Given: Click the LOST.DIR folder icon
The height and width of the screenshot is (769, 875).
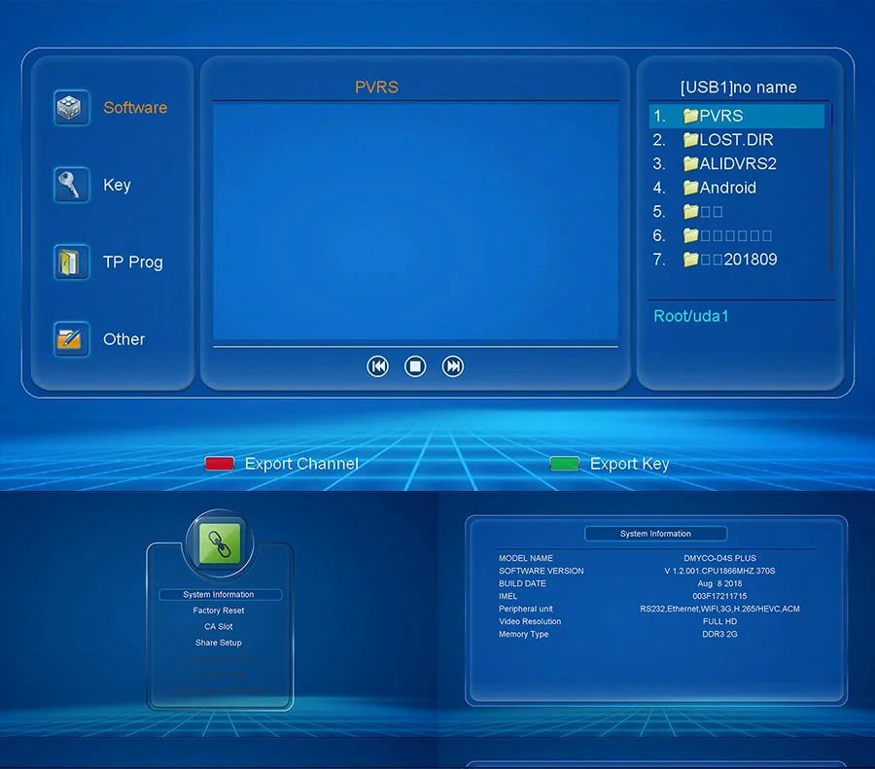Looking at the screenshot, I should point(691,140).
